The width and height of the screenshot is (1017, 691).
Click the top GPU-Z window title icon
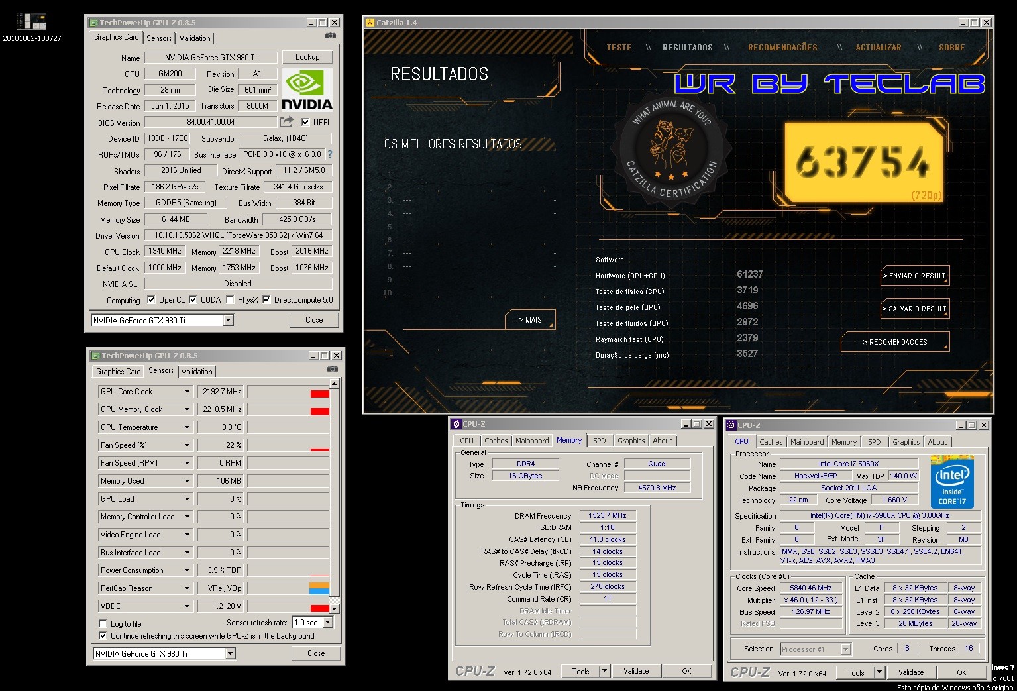pos(93,23)
